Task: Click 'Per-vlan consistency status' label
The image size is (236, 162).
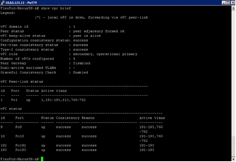Action: (29, 45)
